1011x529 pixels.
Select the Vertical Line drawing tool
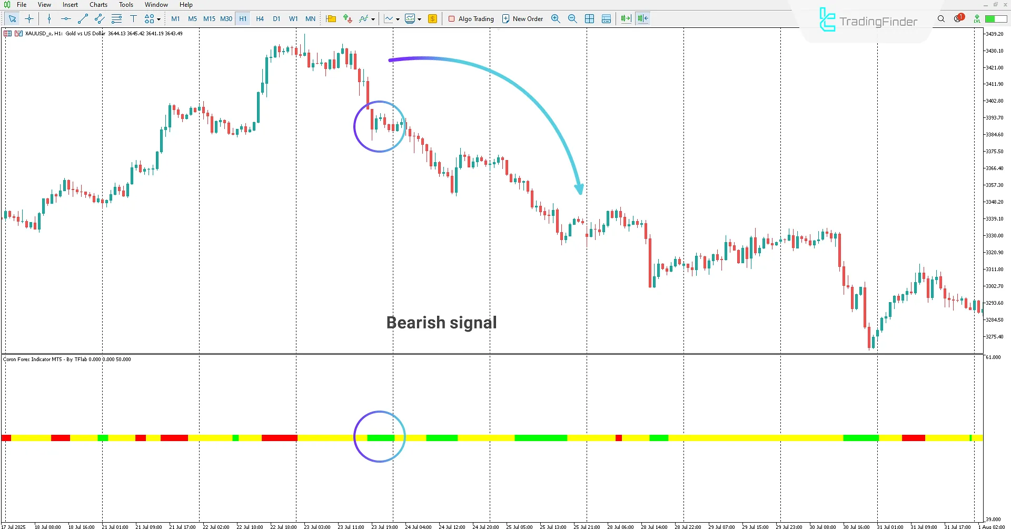click(x=49, y=18)
